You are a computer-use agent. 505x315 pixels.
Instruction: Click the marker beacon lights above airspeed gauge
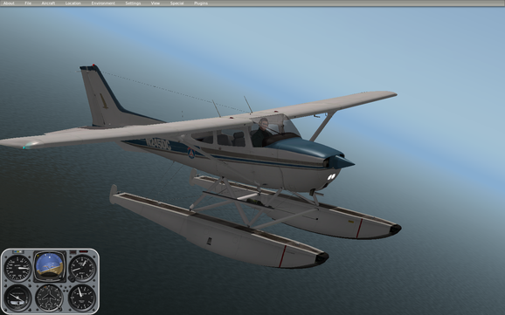click(17, 251)
